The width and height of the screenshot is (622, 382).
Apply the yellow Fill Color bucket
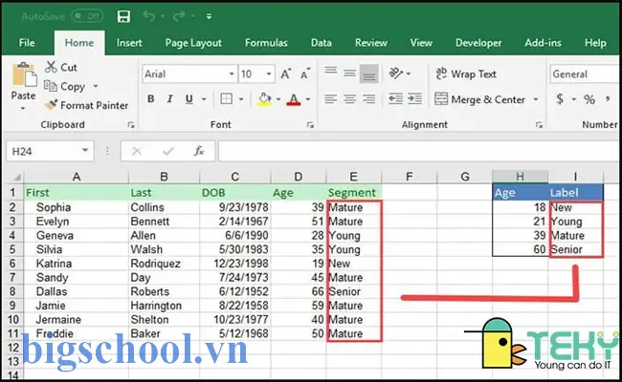(x=264, y=99)
